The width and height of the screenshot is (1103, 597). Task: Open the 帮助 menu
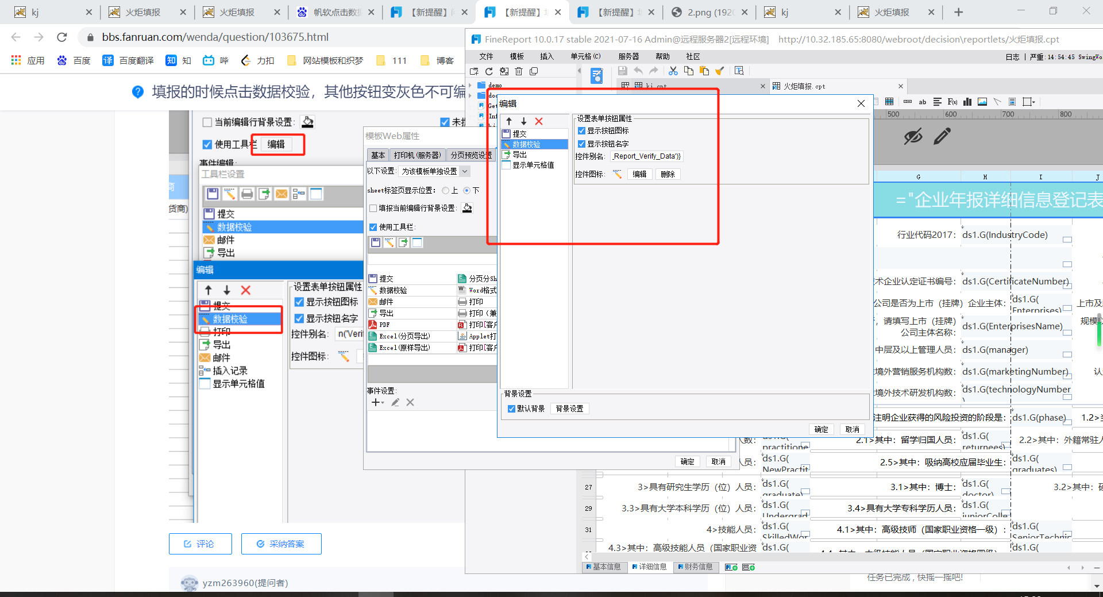pos(662,56)
